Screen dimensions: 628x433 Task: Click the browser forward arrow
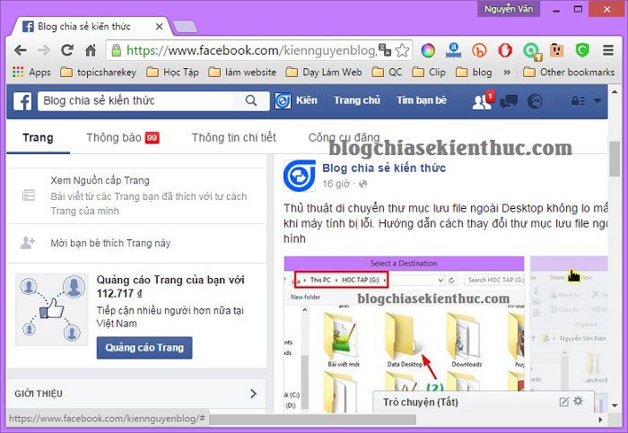[x=43, y=50]
